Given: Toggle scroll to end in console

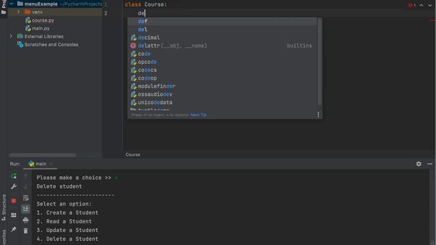Looking at the screenshot, I should click(26, 209).
